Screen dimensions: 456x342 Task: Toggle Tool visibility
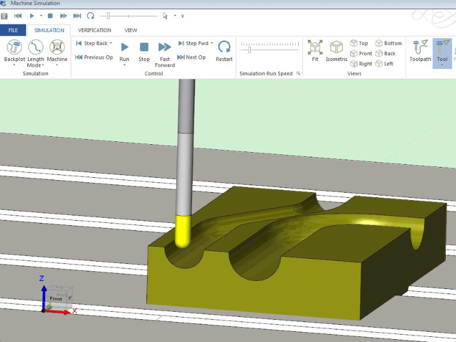click(442, 48)
